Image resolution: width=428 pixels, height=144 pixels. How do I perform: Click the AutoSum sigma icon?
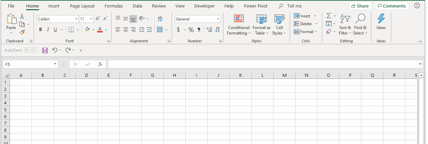click(x=329, y=16)
